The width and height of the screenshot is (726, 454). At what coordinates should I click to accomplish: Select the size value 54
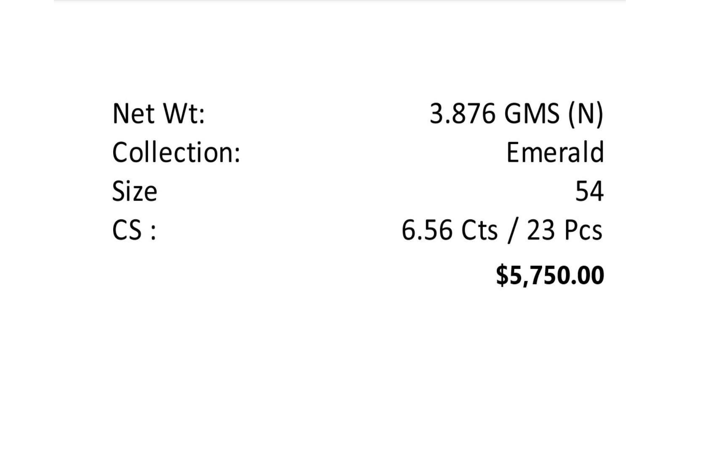[x=590, y=191]
